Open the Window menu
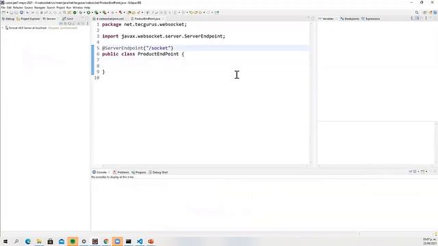Image resolution: width=438 pixels, height=246 pixels. pos(77,8)
